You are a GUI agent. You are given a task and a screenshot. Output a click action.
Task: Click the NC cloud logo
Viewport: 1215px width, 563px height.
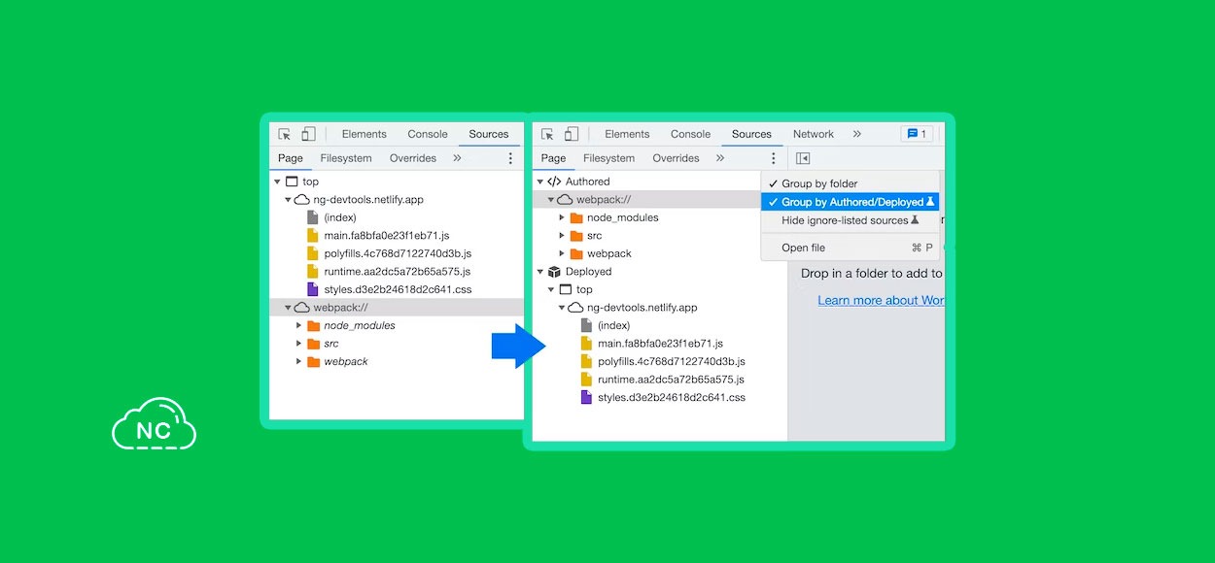click(154, 424)
